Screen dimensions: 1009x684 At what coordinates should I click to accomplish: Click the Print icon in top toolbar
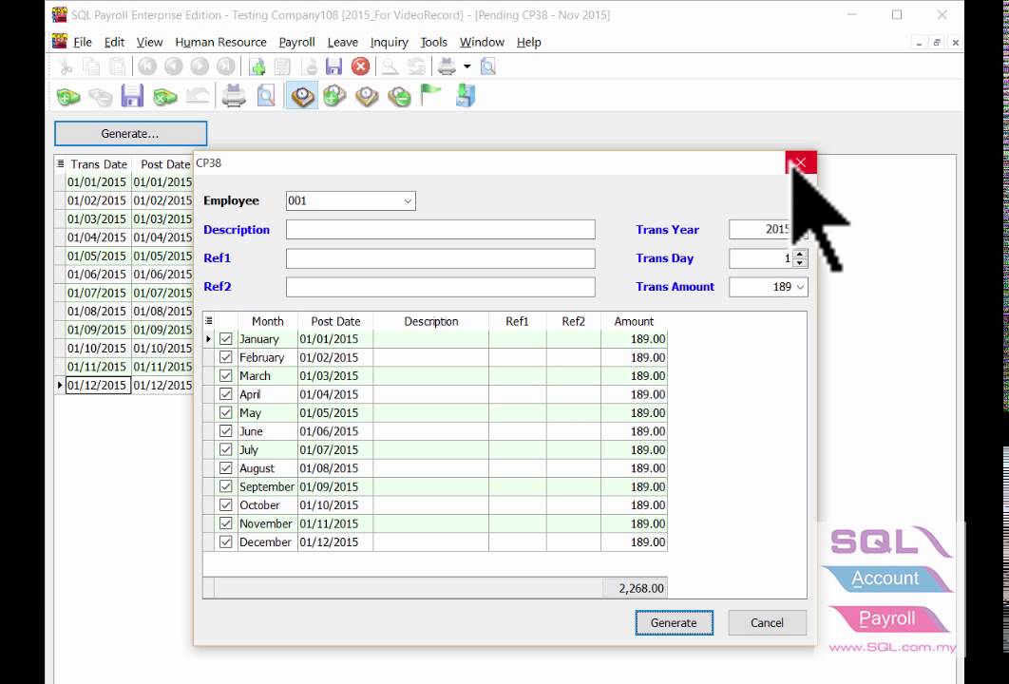point(447,66)
